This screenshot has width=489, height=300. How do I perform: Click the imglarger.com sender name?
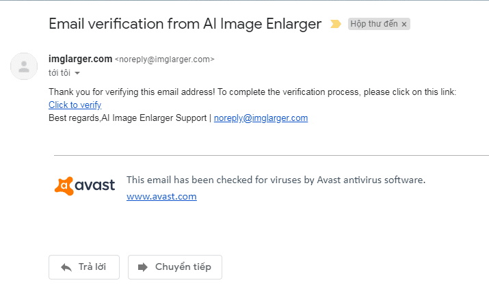click(x=81, y=59)
